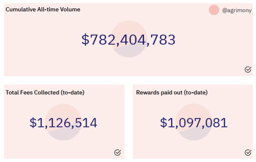Click the checkmark icon in Cumulative Volume panel
This screenshot has width=256, height=162.
click(248, 70)
